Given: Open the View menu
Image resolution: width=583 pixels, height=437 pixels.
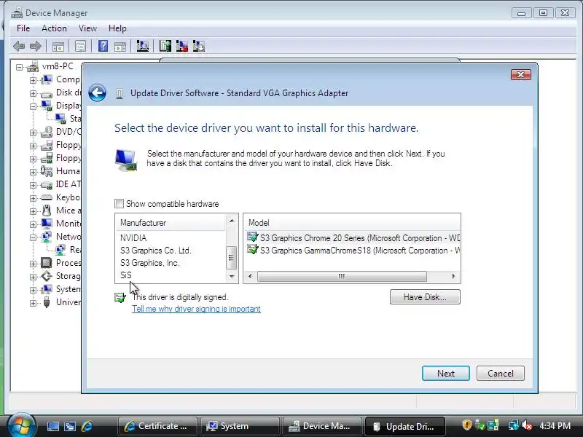Looking at the screenshot, I should point(87,28).
